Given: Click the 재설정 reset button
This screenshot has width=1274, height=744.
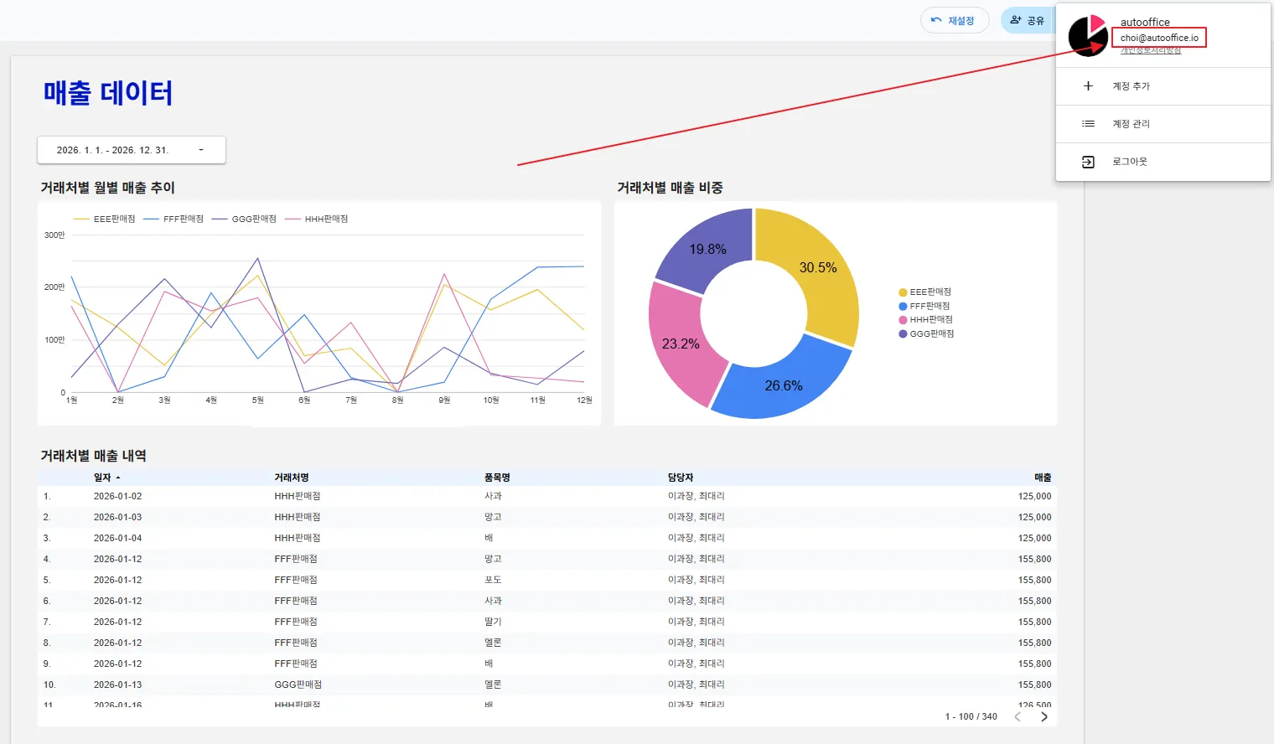Looking at the screenshot, I should (955, 20).
